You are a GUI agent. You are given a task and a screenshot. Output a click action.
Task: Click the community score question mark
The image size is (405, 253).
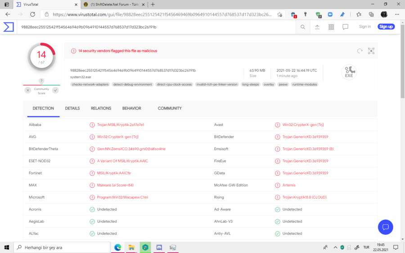point(41,81)
